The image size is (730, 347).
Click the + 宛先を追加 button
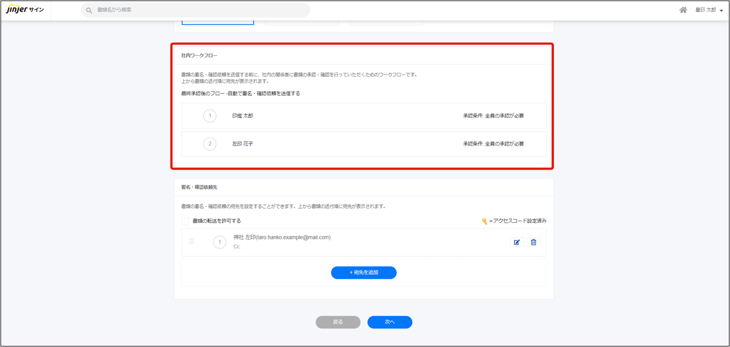coord(363,272)
